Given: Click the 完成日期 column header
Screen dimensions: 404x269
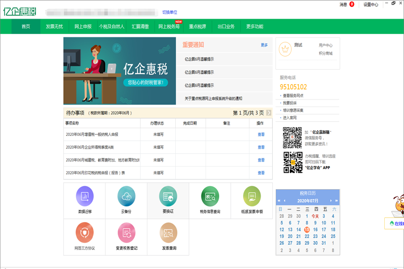Looking at the screenshot, I should (190, 123).
